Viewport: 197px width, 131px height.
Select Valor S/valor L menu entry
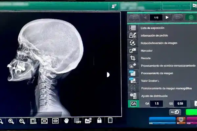[155, 81]
